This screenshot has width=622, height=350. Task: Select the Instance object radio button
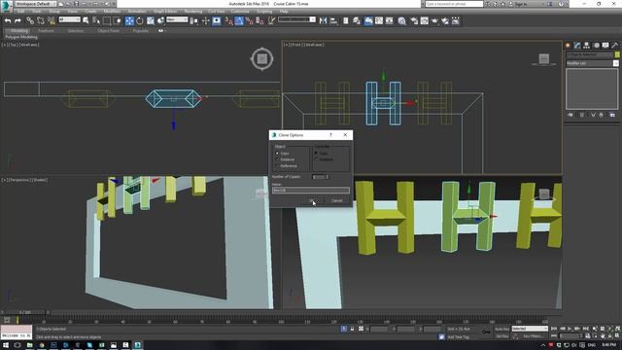click(277, 159)
